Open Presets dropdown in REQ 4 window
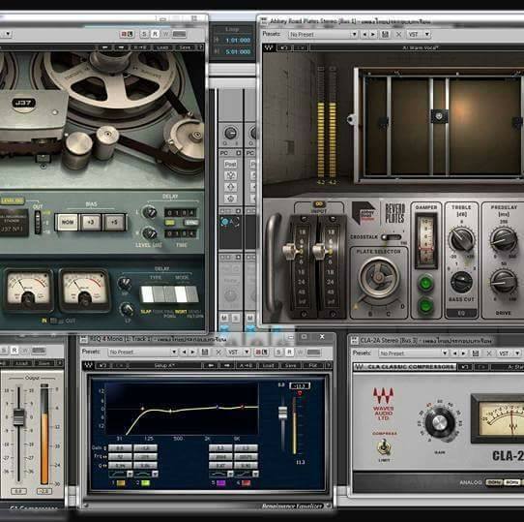524x522 pixels. click(x=143, y=352)
